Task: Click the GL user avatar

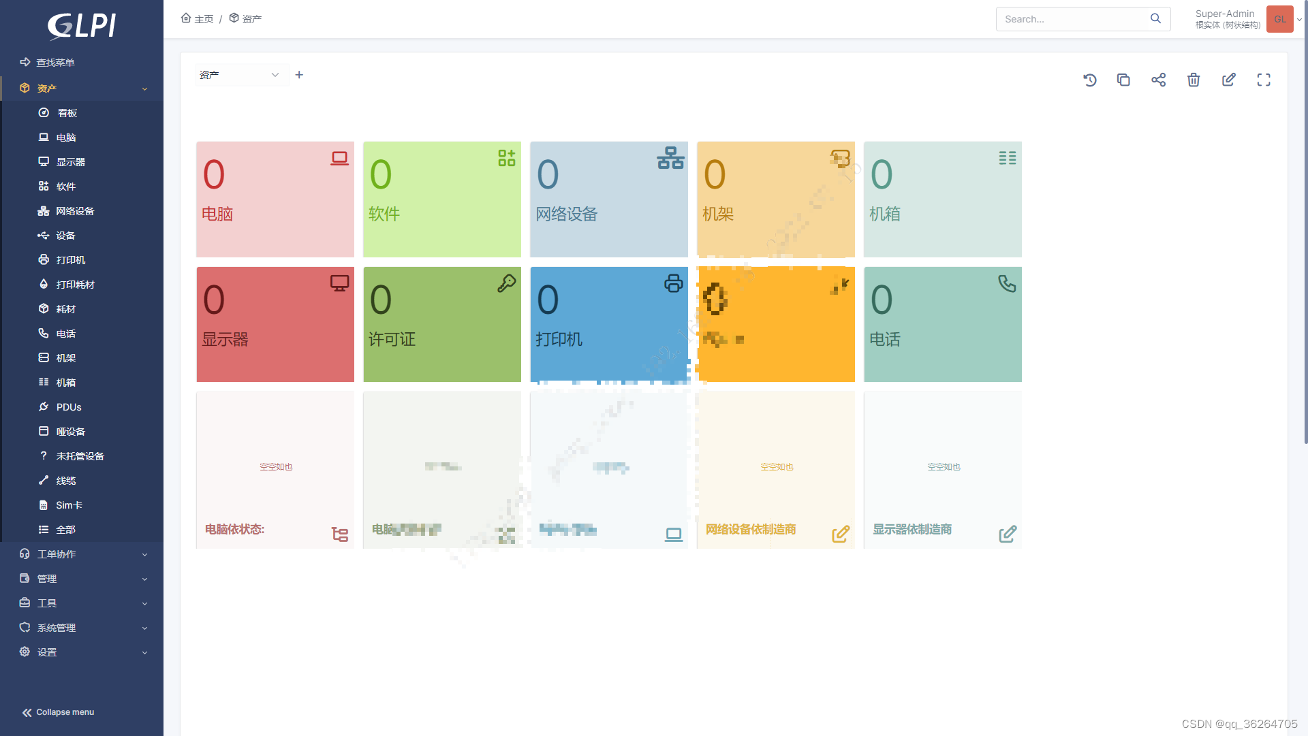Action: 1279,19
